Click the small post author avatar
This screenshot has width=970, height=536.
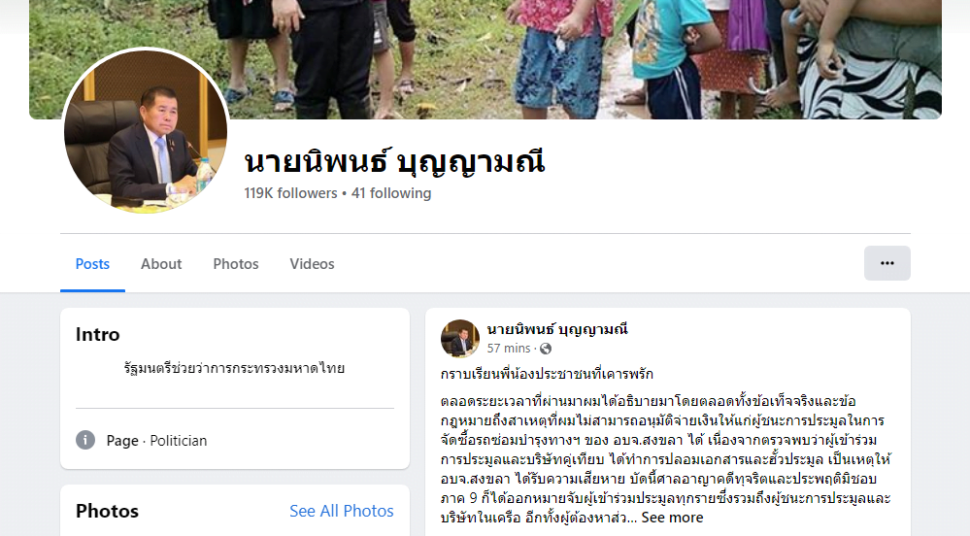459,339
